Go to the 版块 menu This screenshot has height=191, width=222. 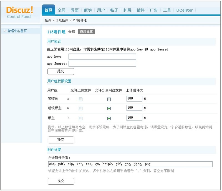88,10
